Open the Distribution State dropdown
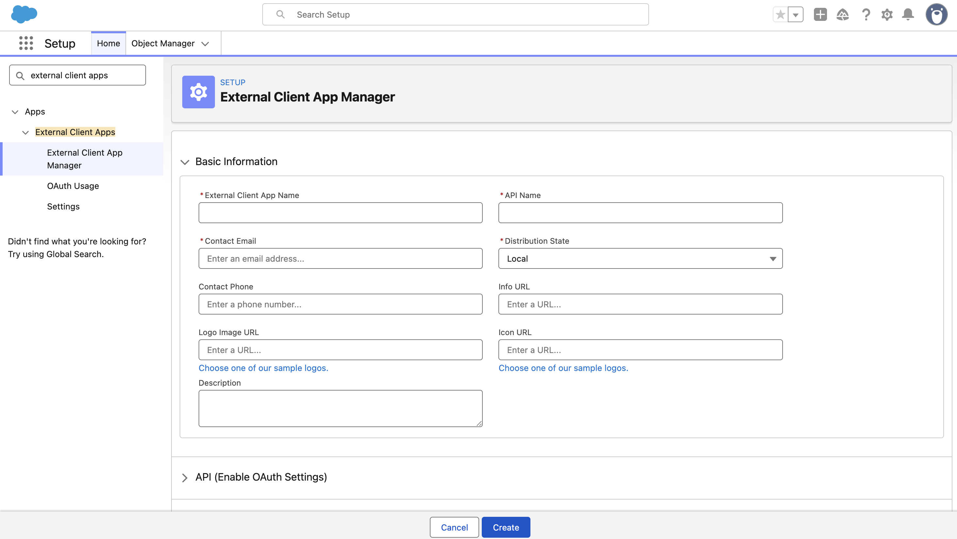The width and height of the screenshot is (957, 539). (640, 258)
